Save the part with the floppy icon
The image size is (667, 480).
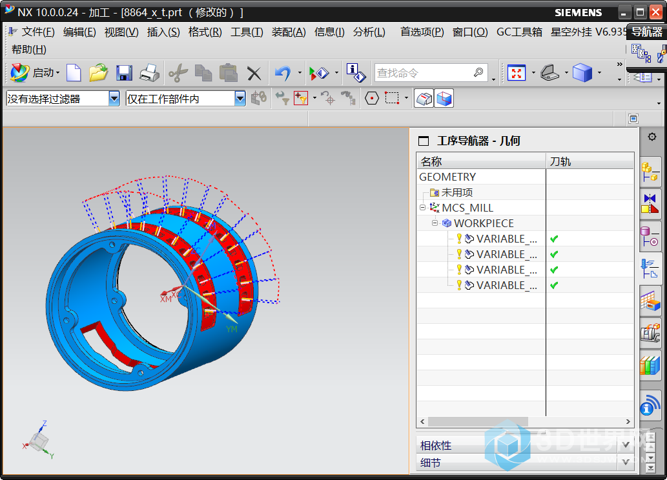[124, 73]
